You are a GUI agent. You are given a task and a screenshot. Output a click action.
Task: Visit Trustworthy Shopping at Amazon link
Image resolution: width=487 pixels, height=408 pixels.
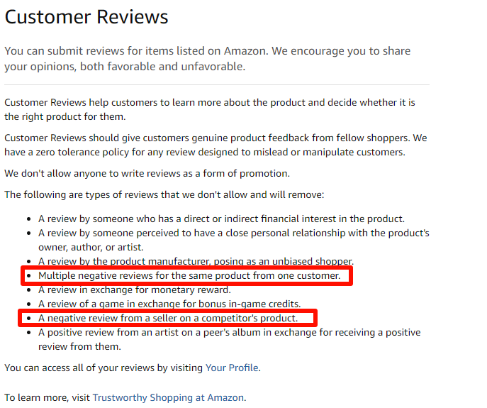168,397
